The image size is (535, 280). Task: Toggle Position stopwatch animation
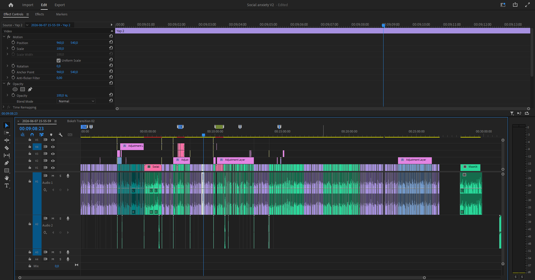[x=13, y=42]
